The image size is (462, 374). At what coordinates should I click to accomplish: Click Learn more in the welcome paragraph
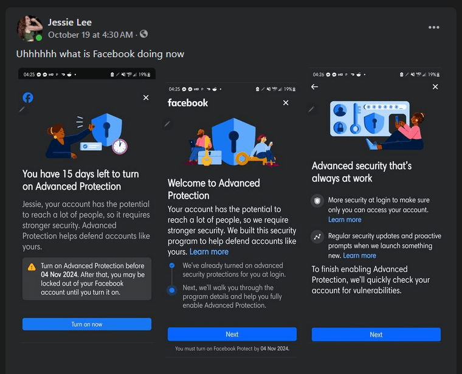[x=209, y=252]
